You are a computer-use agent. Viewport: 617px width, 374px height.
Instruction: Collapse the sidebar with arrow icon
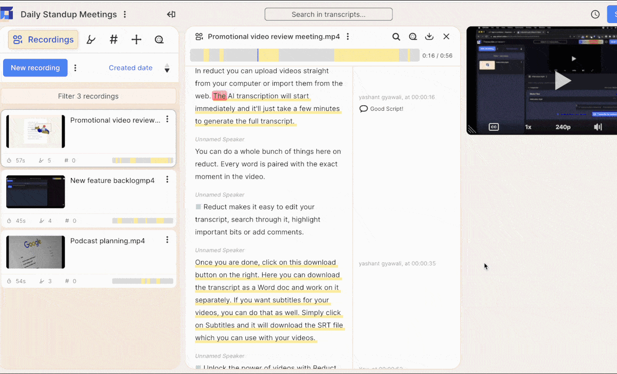pyautogui.click(x=171, y=14)
